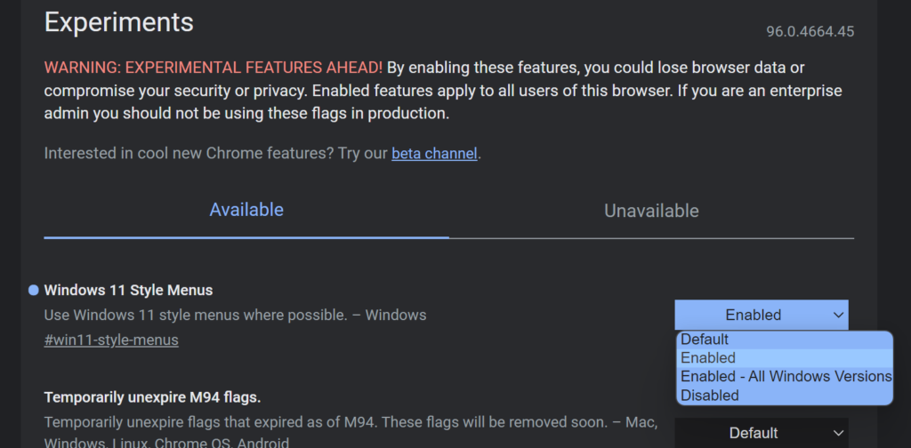
Task: Choose Enabled in the open dropdown list
Action: point(785,358)
